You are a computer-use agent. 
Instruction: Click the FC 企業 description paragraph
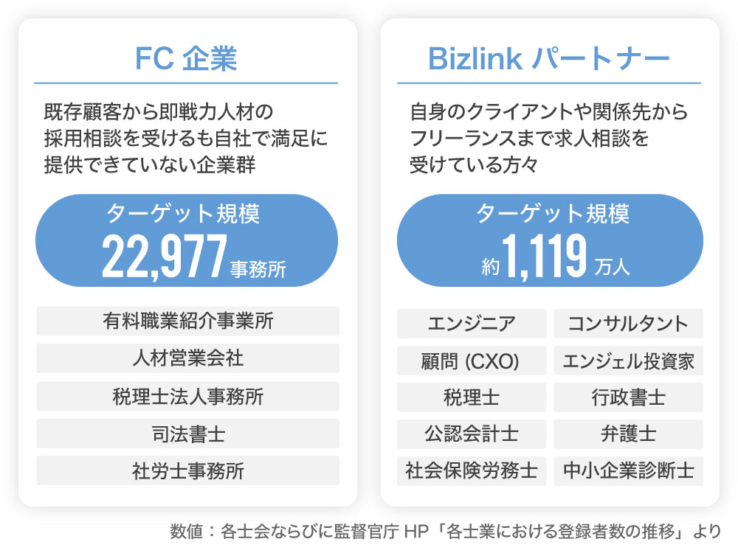coord(184,139)
